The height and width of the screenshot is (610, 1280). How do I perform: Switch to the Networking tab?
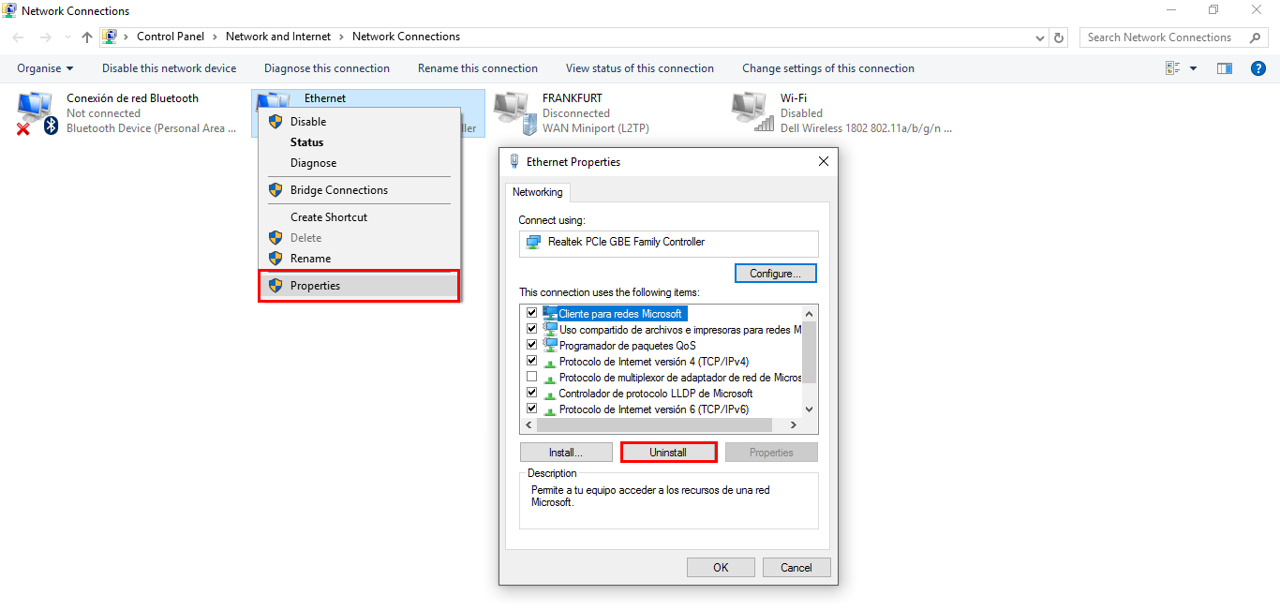click(538, 192)
